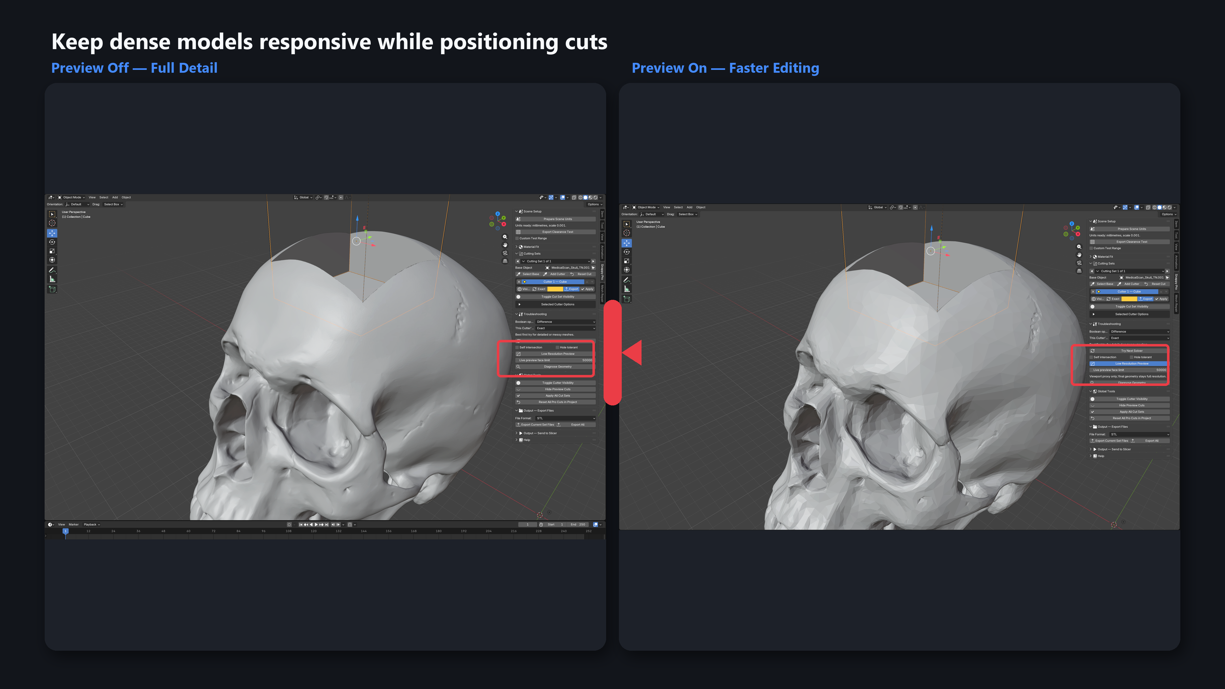Click Apply All Cut Sets in left panel

tap(555, 396)
